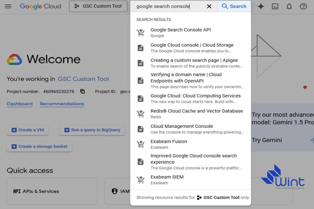Click the Quick access heading
The image size is (314, 209).
[30, 171]
